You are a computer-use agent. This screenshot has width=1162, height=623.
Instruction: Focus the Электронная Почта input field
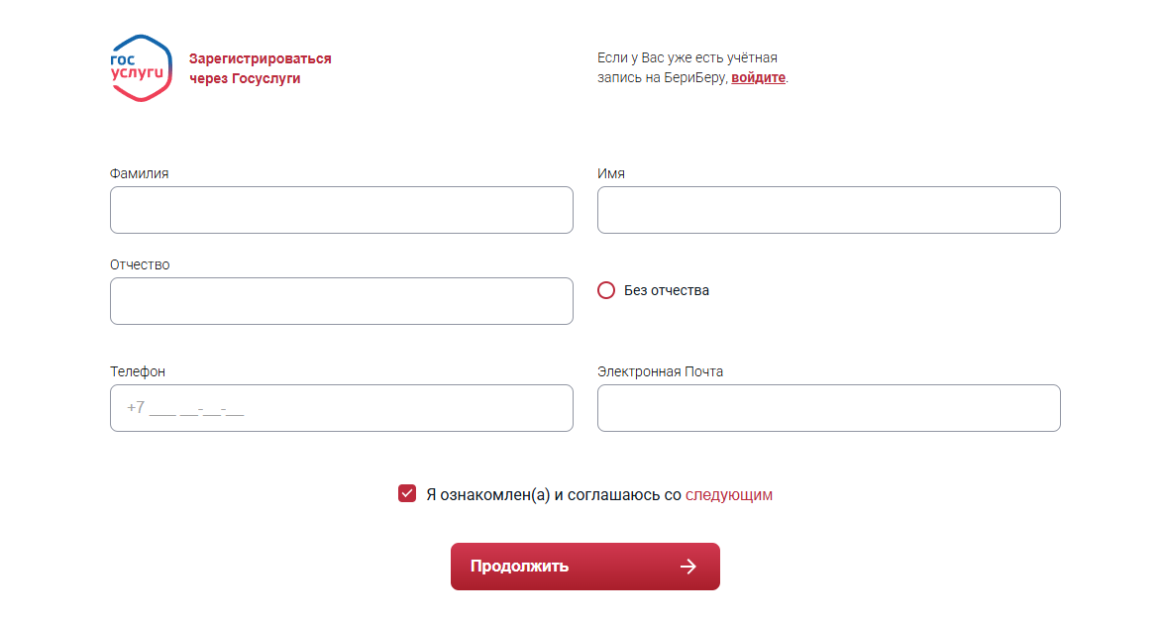(828, 408)
